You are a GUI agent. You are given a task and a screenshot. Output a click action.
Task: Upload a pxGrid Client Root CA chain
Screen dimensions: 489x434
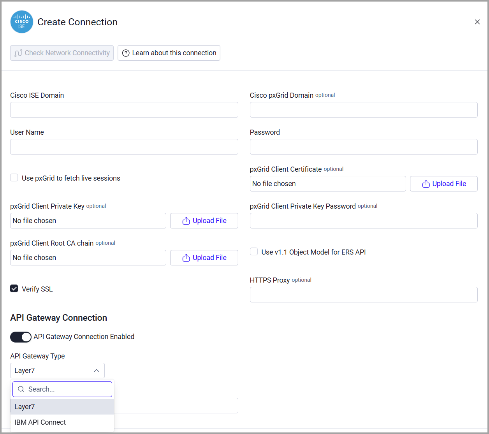(204, 258)
